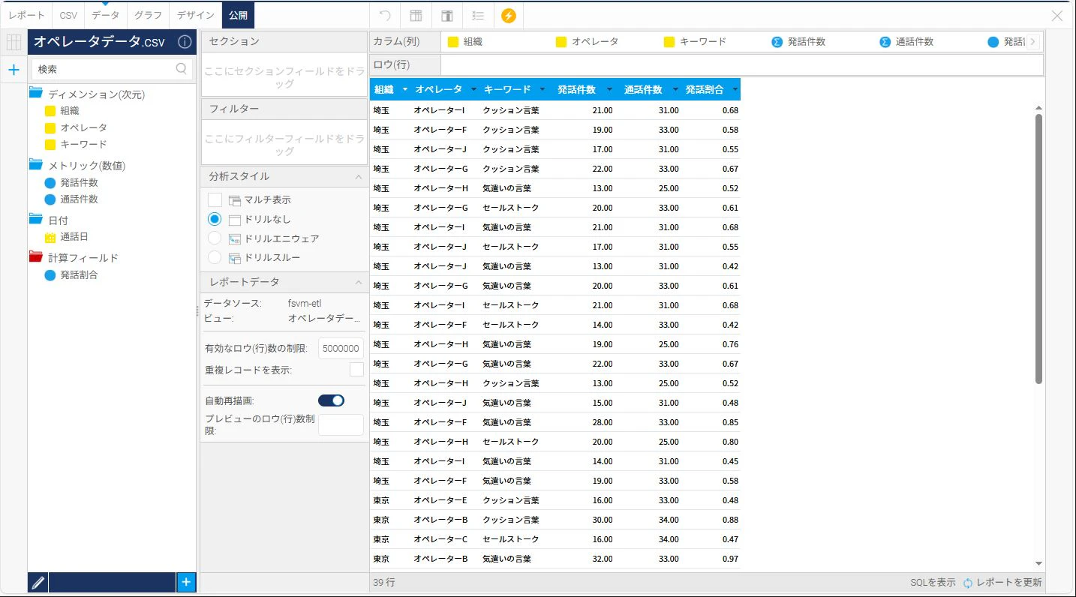Click the レポートを更新 refresh icon
This screenshot has height=597, width=1076.
click(x=968, y=583)
